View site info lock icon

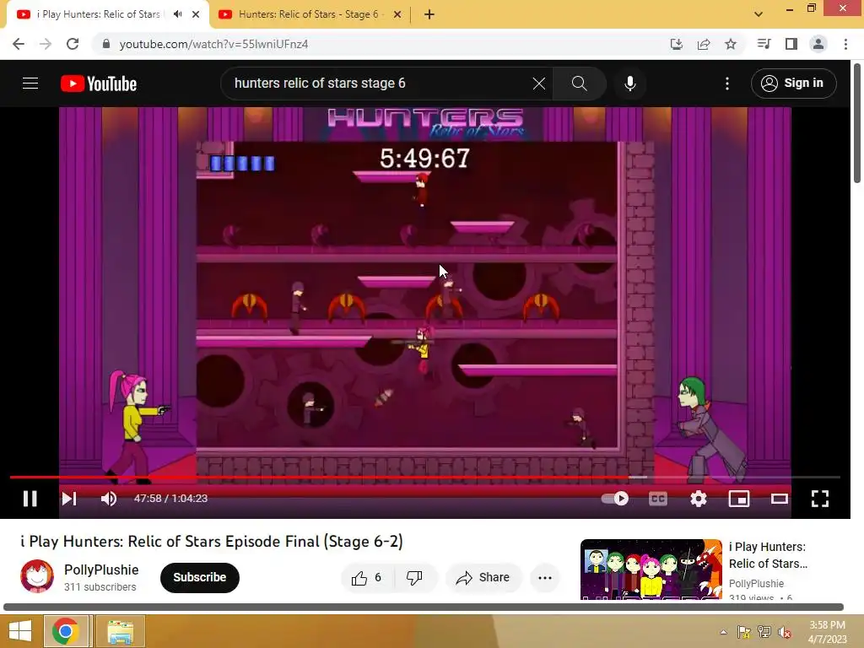pos(106,44)
